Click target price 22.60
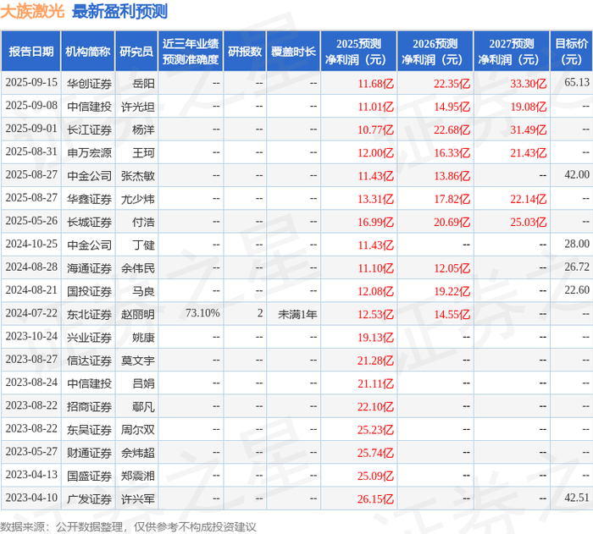This screenshot has height=534, width=593. coord(577,290)
